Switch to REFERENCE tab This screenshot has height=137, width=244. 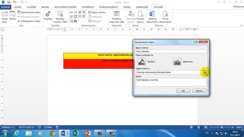(x=88, y=7)
